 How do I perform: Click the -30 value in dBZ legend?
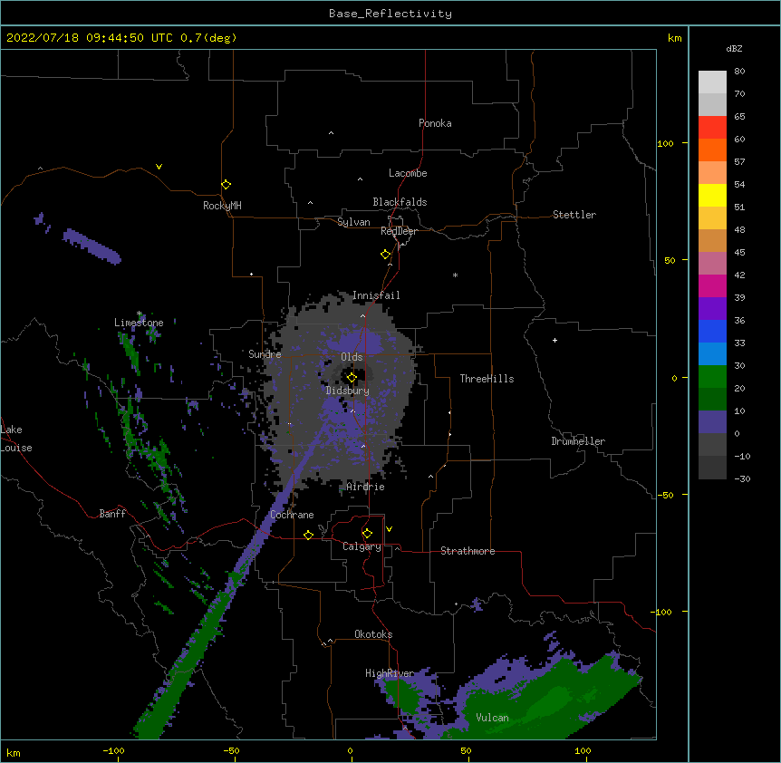click(x=742, y=479)
